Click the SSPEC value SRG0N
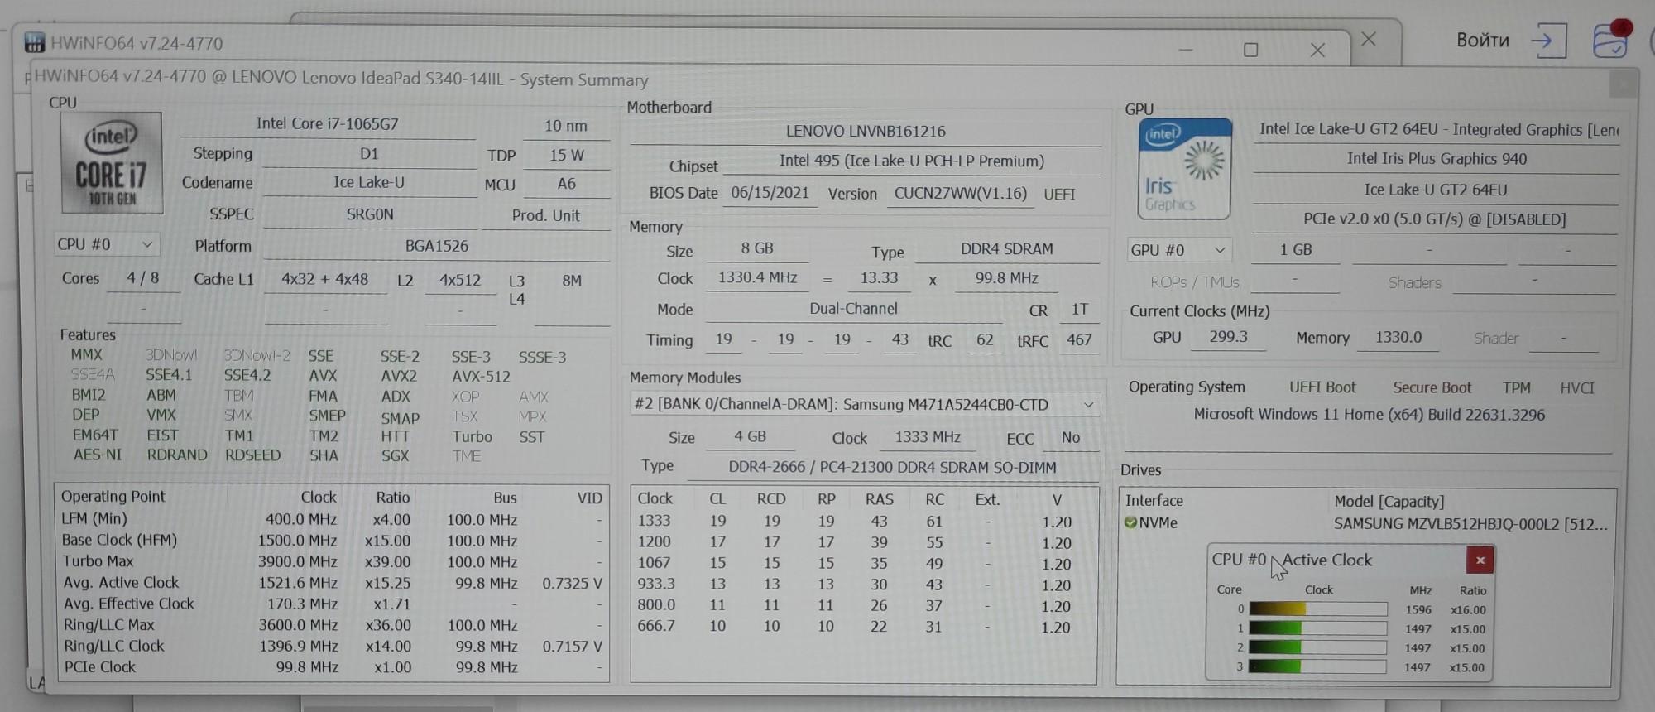1655x712 pixels. click(369, 214)
